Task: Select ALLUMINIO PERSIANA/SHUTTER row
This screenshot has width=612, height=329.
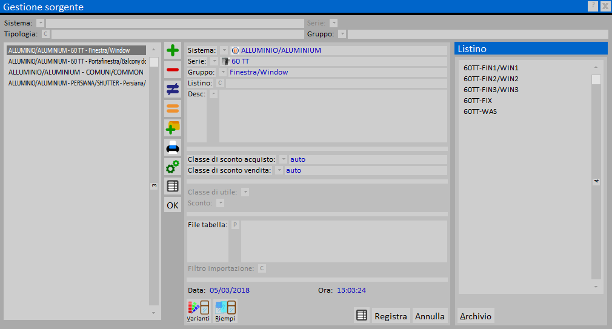Action: 76,83
